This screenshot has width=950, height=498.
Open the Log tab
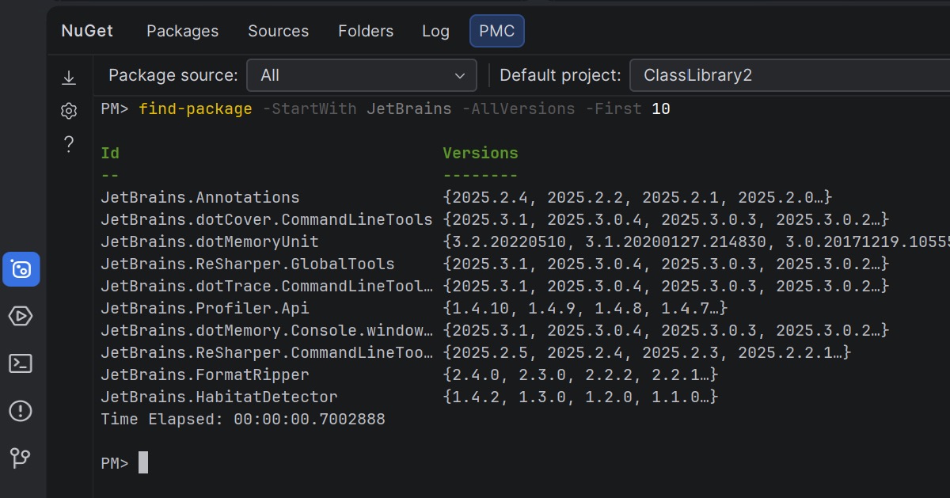pos(435,31)
